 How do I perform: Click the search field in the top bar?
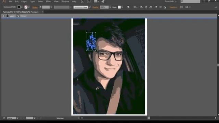190,1
